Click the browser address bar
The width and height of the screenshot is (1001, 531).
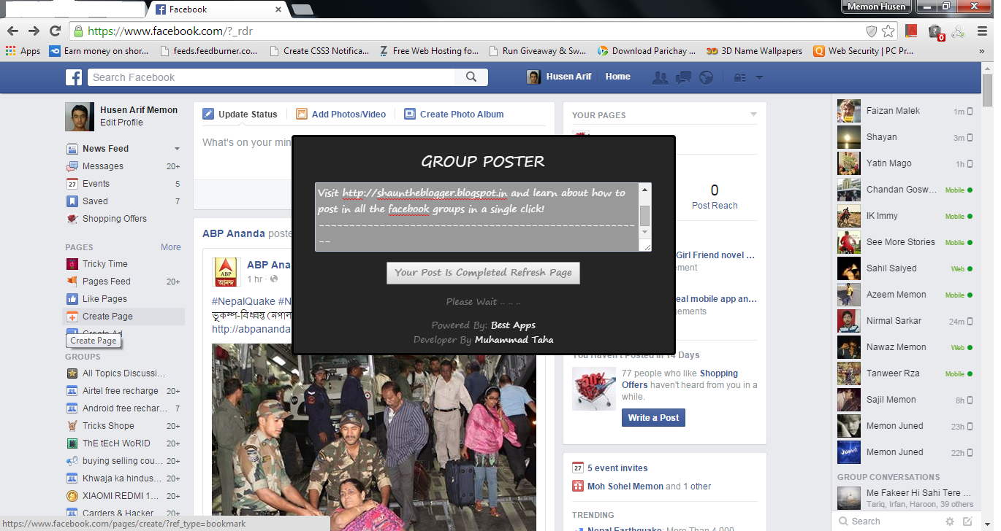(468, 31)
